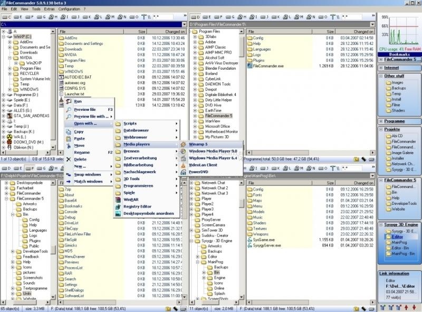Viewport: 422px width, 312px height.
Task: Select Open with in the context menu
Action: tap(85, 123)
